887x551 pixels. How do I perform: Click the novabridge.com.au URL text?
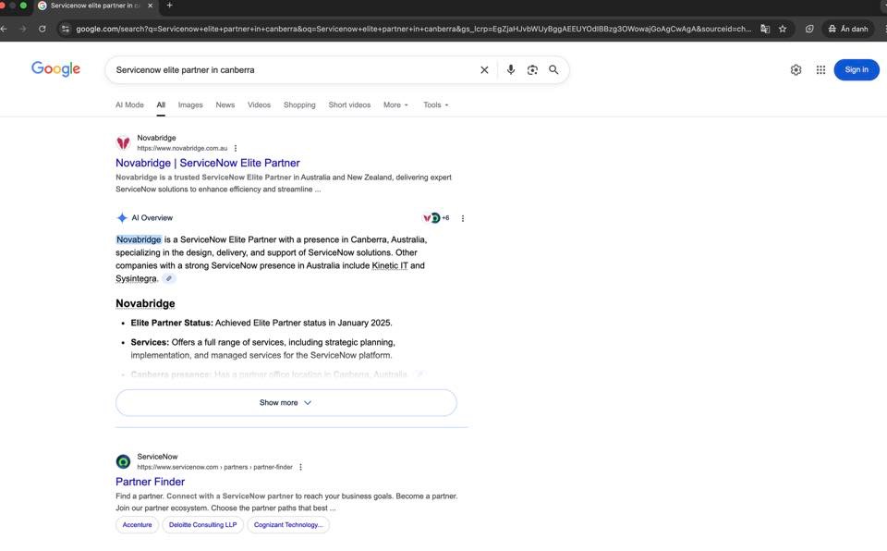(x=182, y=148)
